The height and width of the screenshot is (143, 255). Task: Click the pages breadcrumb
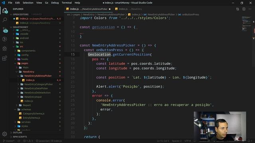click(x=76, y=15)
